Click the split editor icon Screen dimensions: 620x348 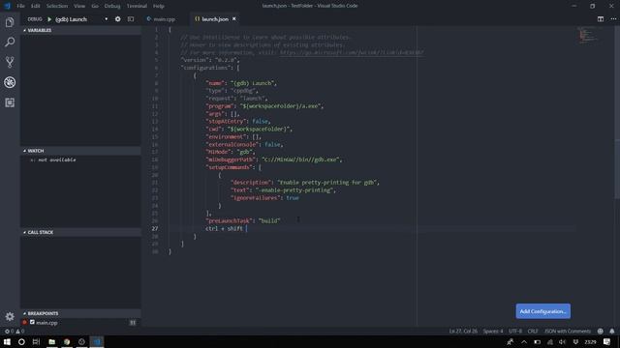pyautogui.click(x=601, y=19)
